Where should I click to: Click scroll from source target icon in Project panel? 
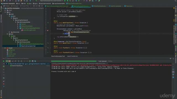tap(34, 6)
